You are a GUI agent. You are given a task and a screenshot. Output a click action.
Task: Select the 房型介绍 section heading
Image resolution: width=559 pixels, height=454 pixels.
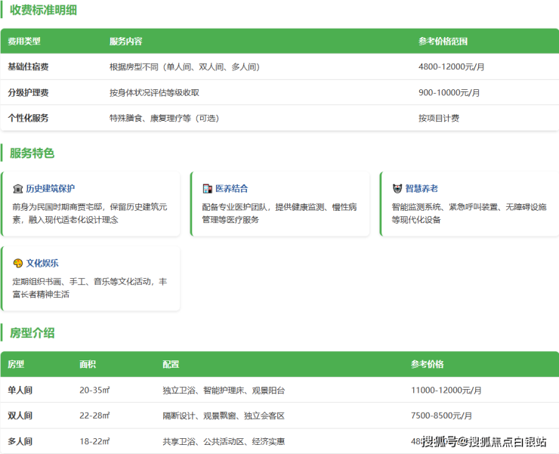coord(32,333)
